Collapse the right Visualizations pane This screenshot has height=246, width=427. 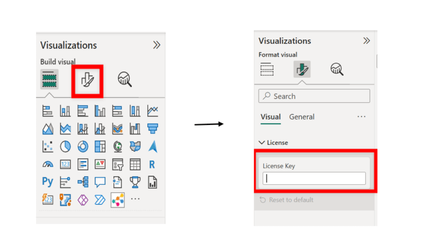[x=366, y=41]
